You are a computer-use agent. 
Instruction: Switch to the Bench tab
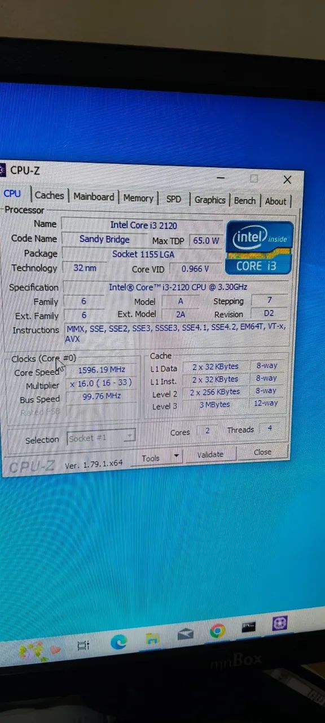pos(245,201)
